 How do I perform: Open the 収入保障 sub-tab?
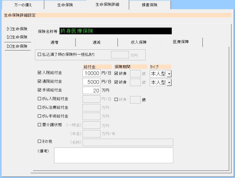point(139,42)
